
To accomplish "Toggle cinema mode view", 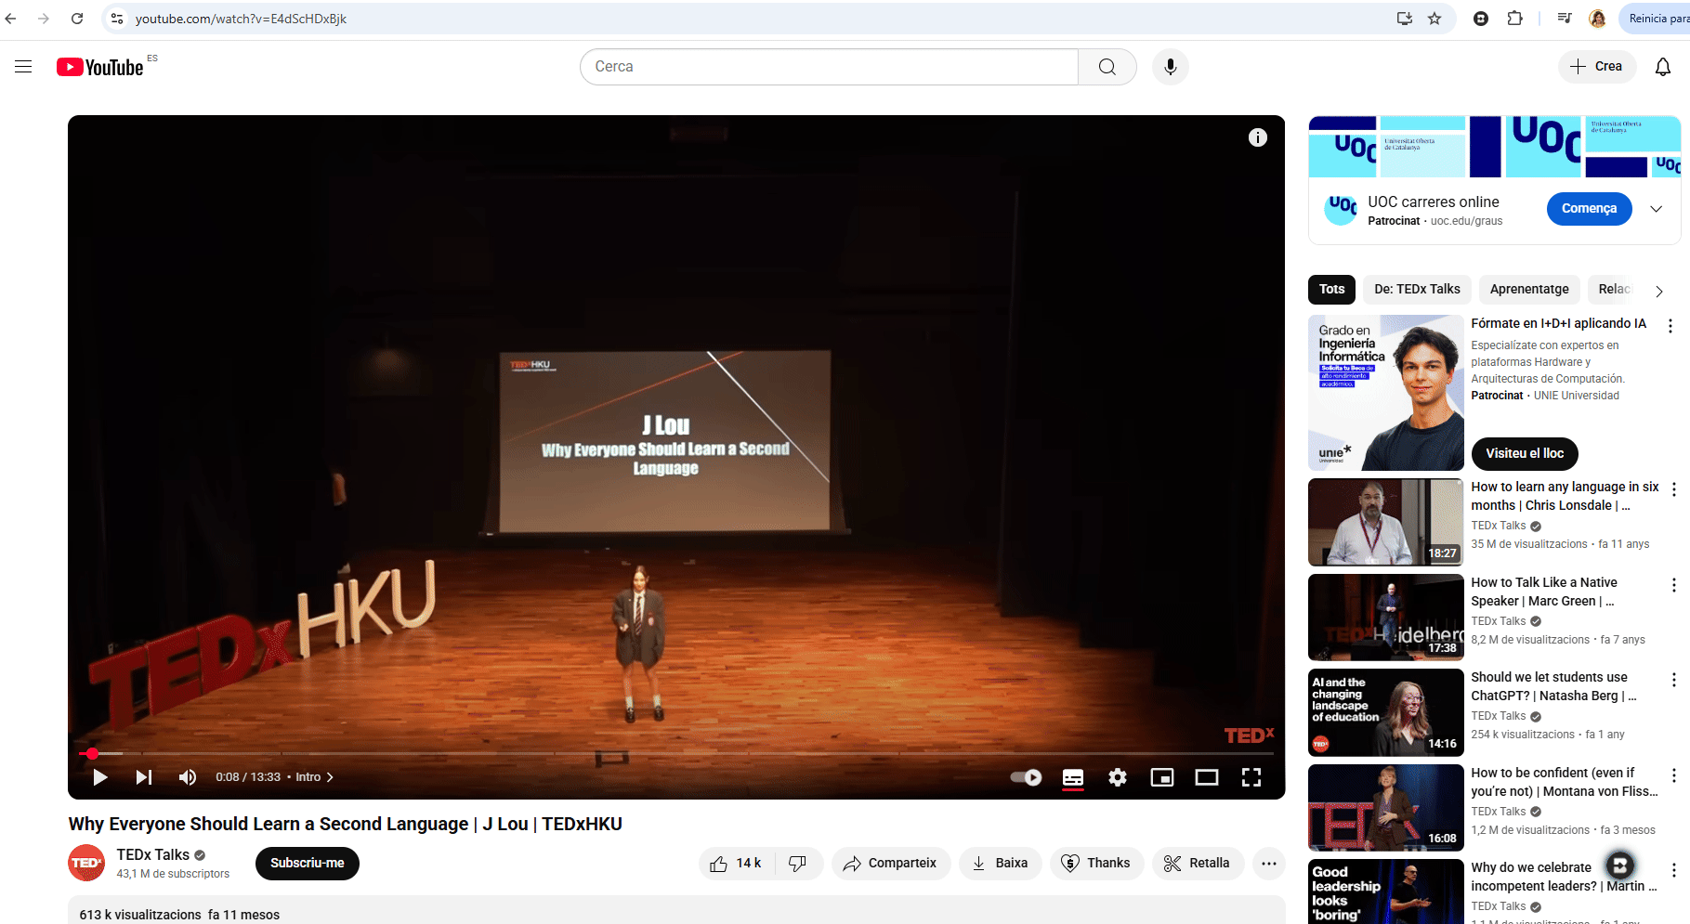I will (1207, 777).
